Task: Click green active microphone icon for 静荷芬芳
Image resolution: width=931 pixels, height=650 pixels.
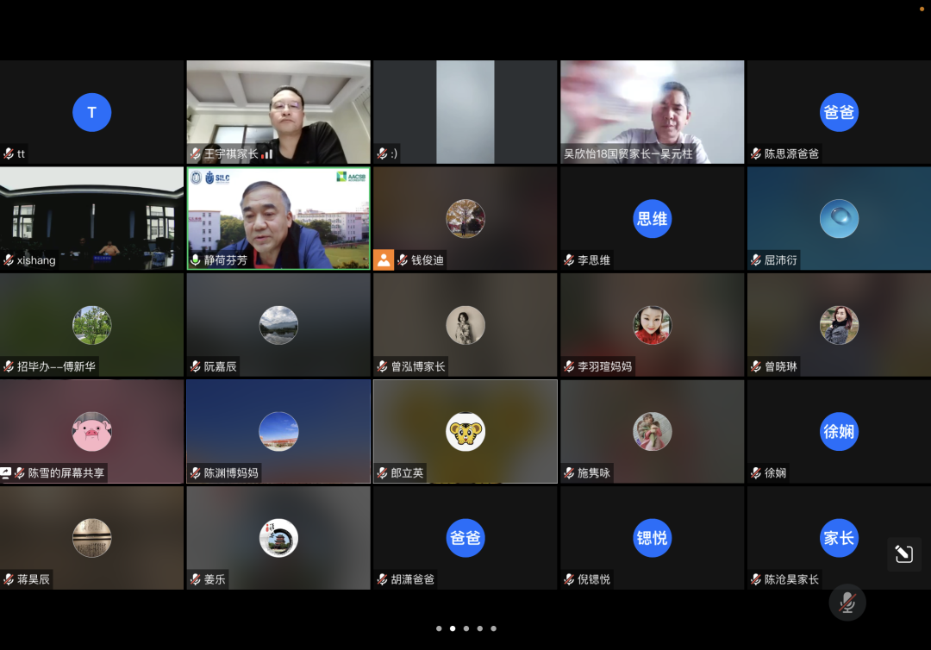Action: 196,260
